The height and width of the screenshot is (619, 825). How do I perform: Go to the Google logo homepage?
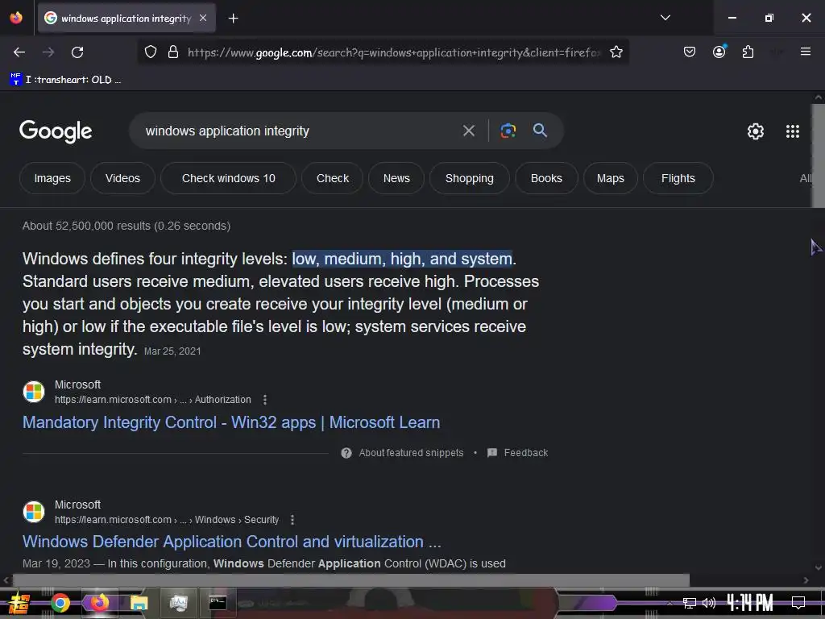click(x=56, y=131)
